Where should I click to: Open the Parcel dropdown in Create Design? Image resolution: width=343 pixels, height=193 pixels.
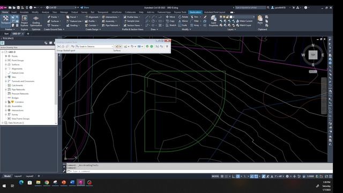72,17
